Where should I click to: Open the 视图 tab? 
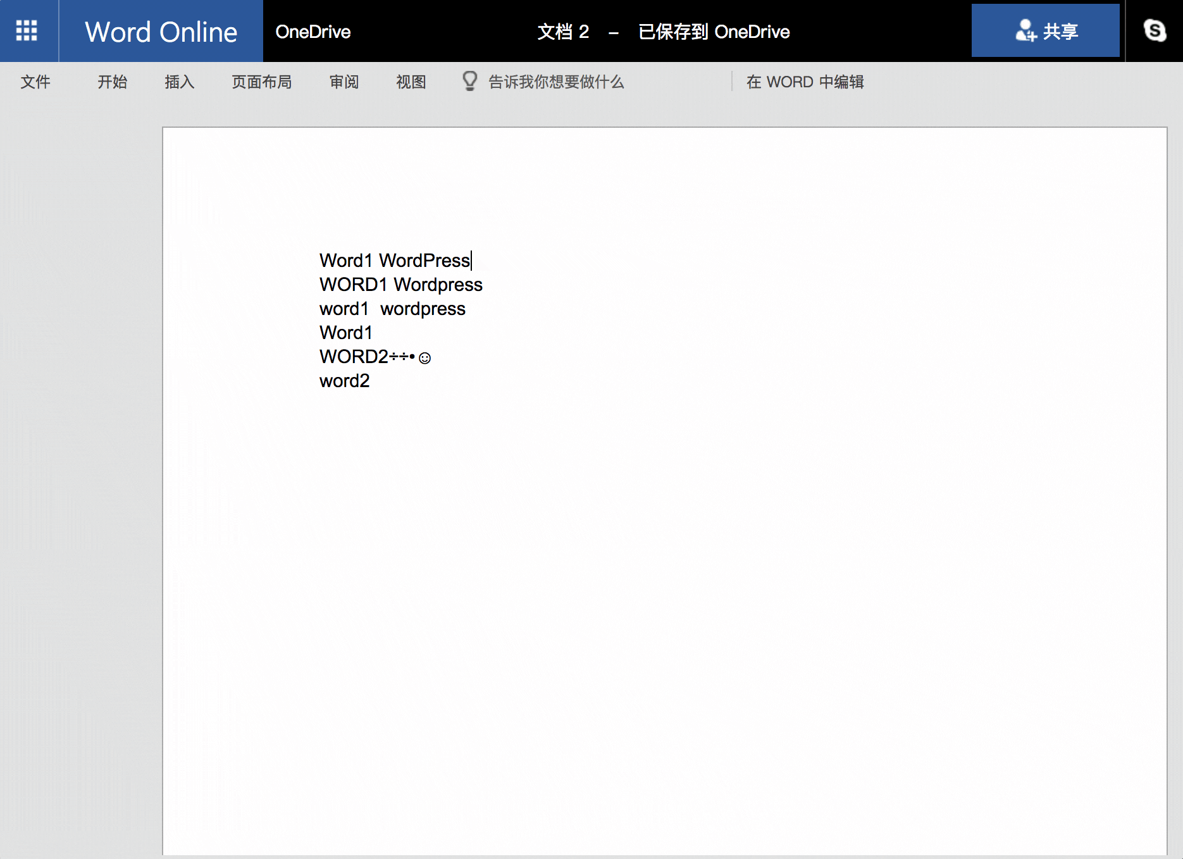pyautogui.click(x=411, y=82)
